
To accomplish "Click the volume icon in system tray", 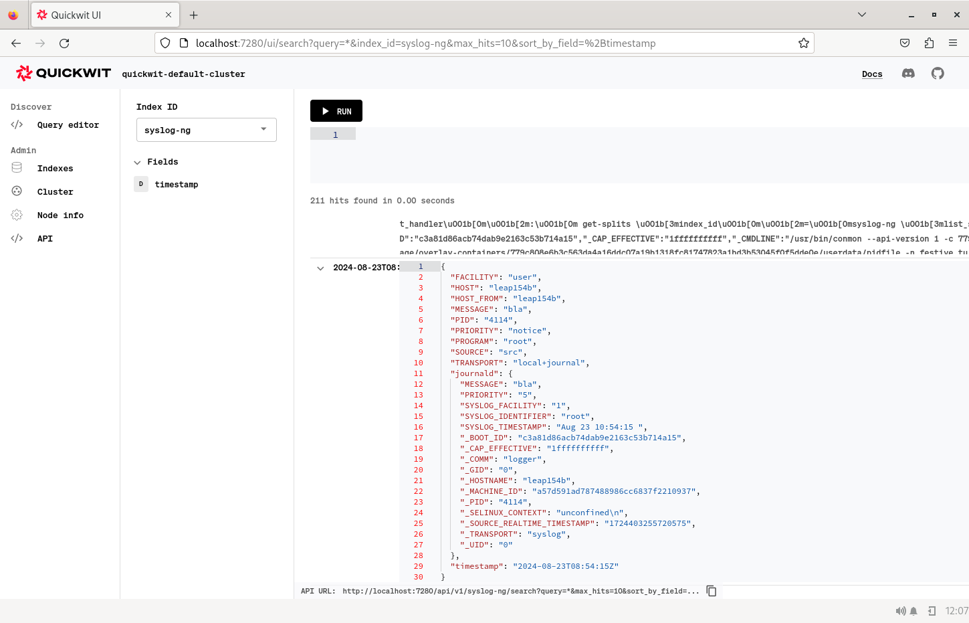I will 901,610.
